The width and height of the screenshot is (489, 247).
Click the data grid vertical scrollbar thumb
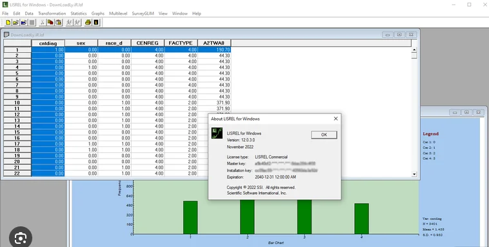[x=414, y=55]
